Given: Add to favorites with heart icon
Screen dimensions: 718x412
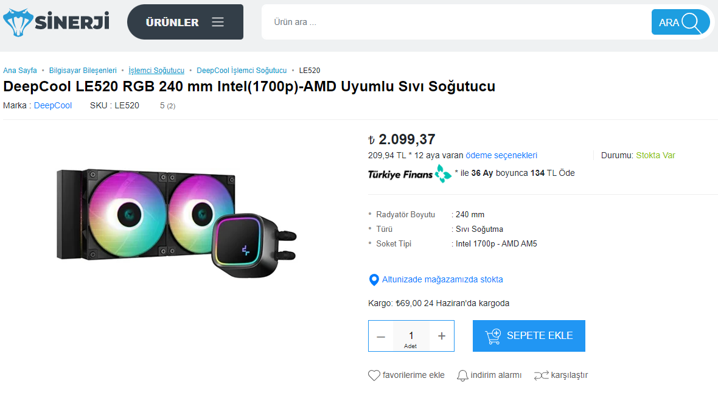Looking at the screenshot, I should point(374,375).
